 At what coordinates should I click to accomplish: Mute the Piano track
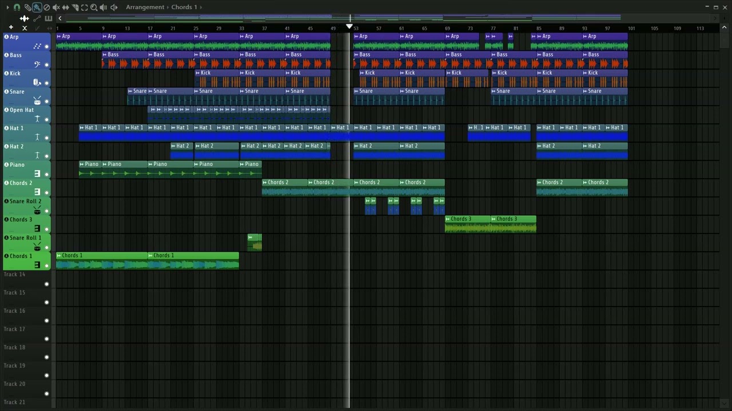point(47,175)
